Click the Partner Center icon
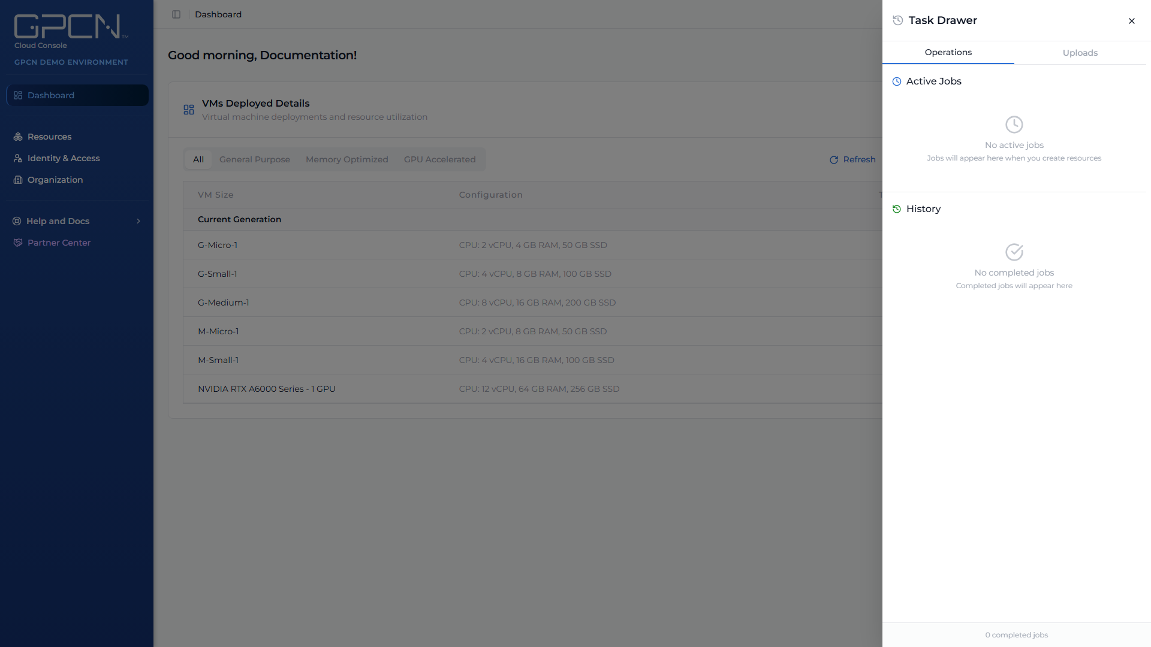Image resolution: width=1151 pixels, height=647 pixels. coord(18,243)
